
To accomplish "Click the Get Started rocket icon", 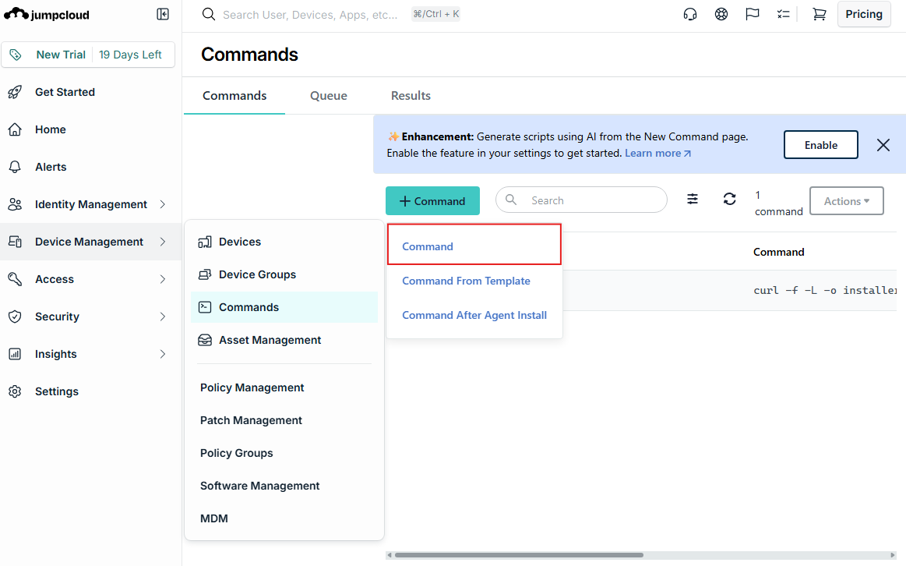I will pyautogui.click(x=15, y=92).
